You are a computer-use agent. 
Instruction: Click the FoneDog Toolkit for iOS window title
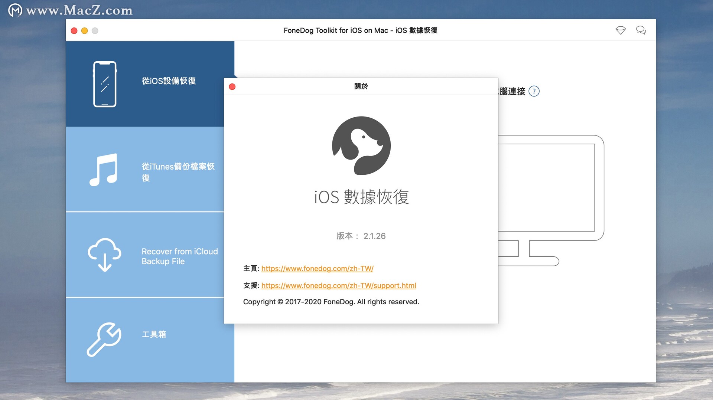coord(361,30)
